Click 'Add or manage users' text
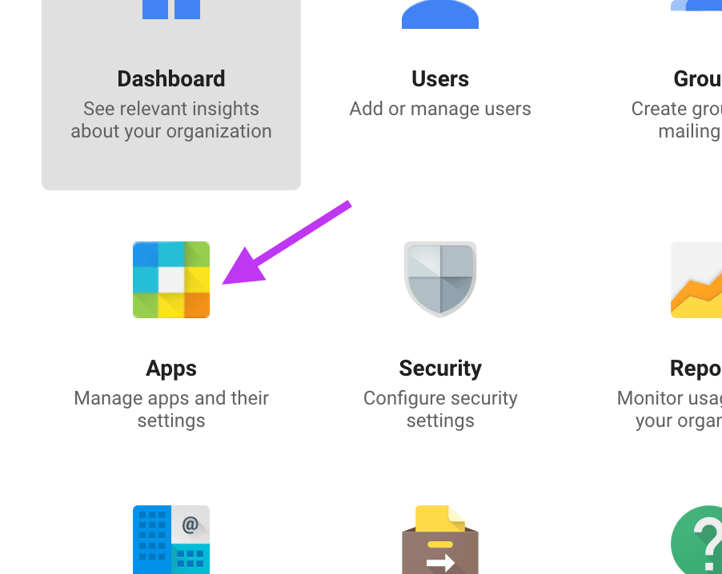The image size is (722, 574). 440,109
